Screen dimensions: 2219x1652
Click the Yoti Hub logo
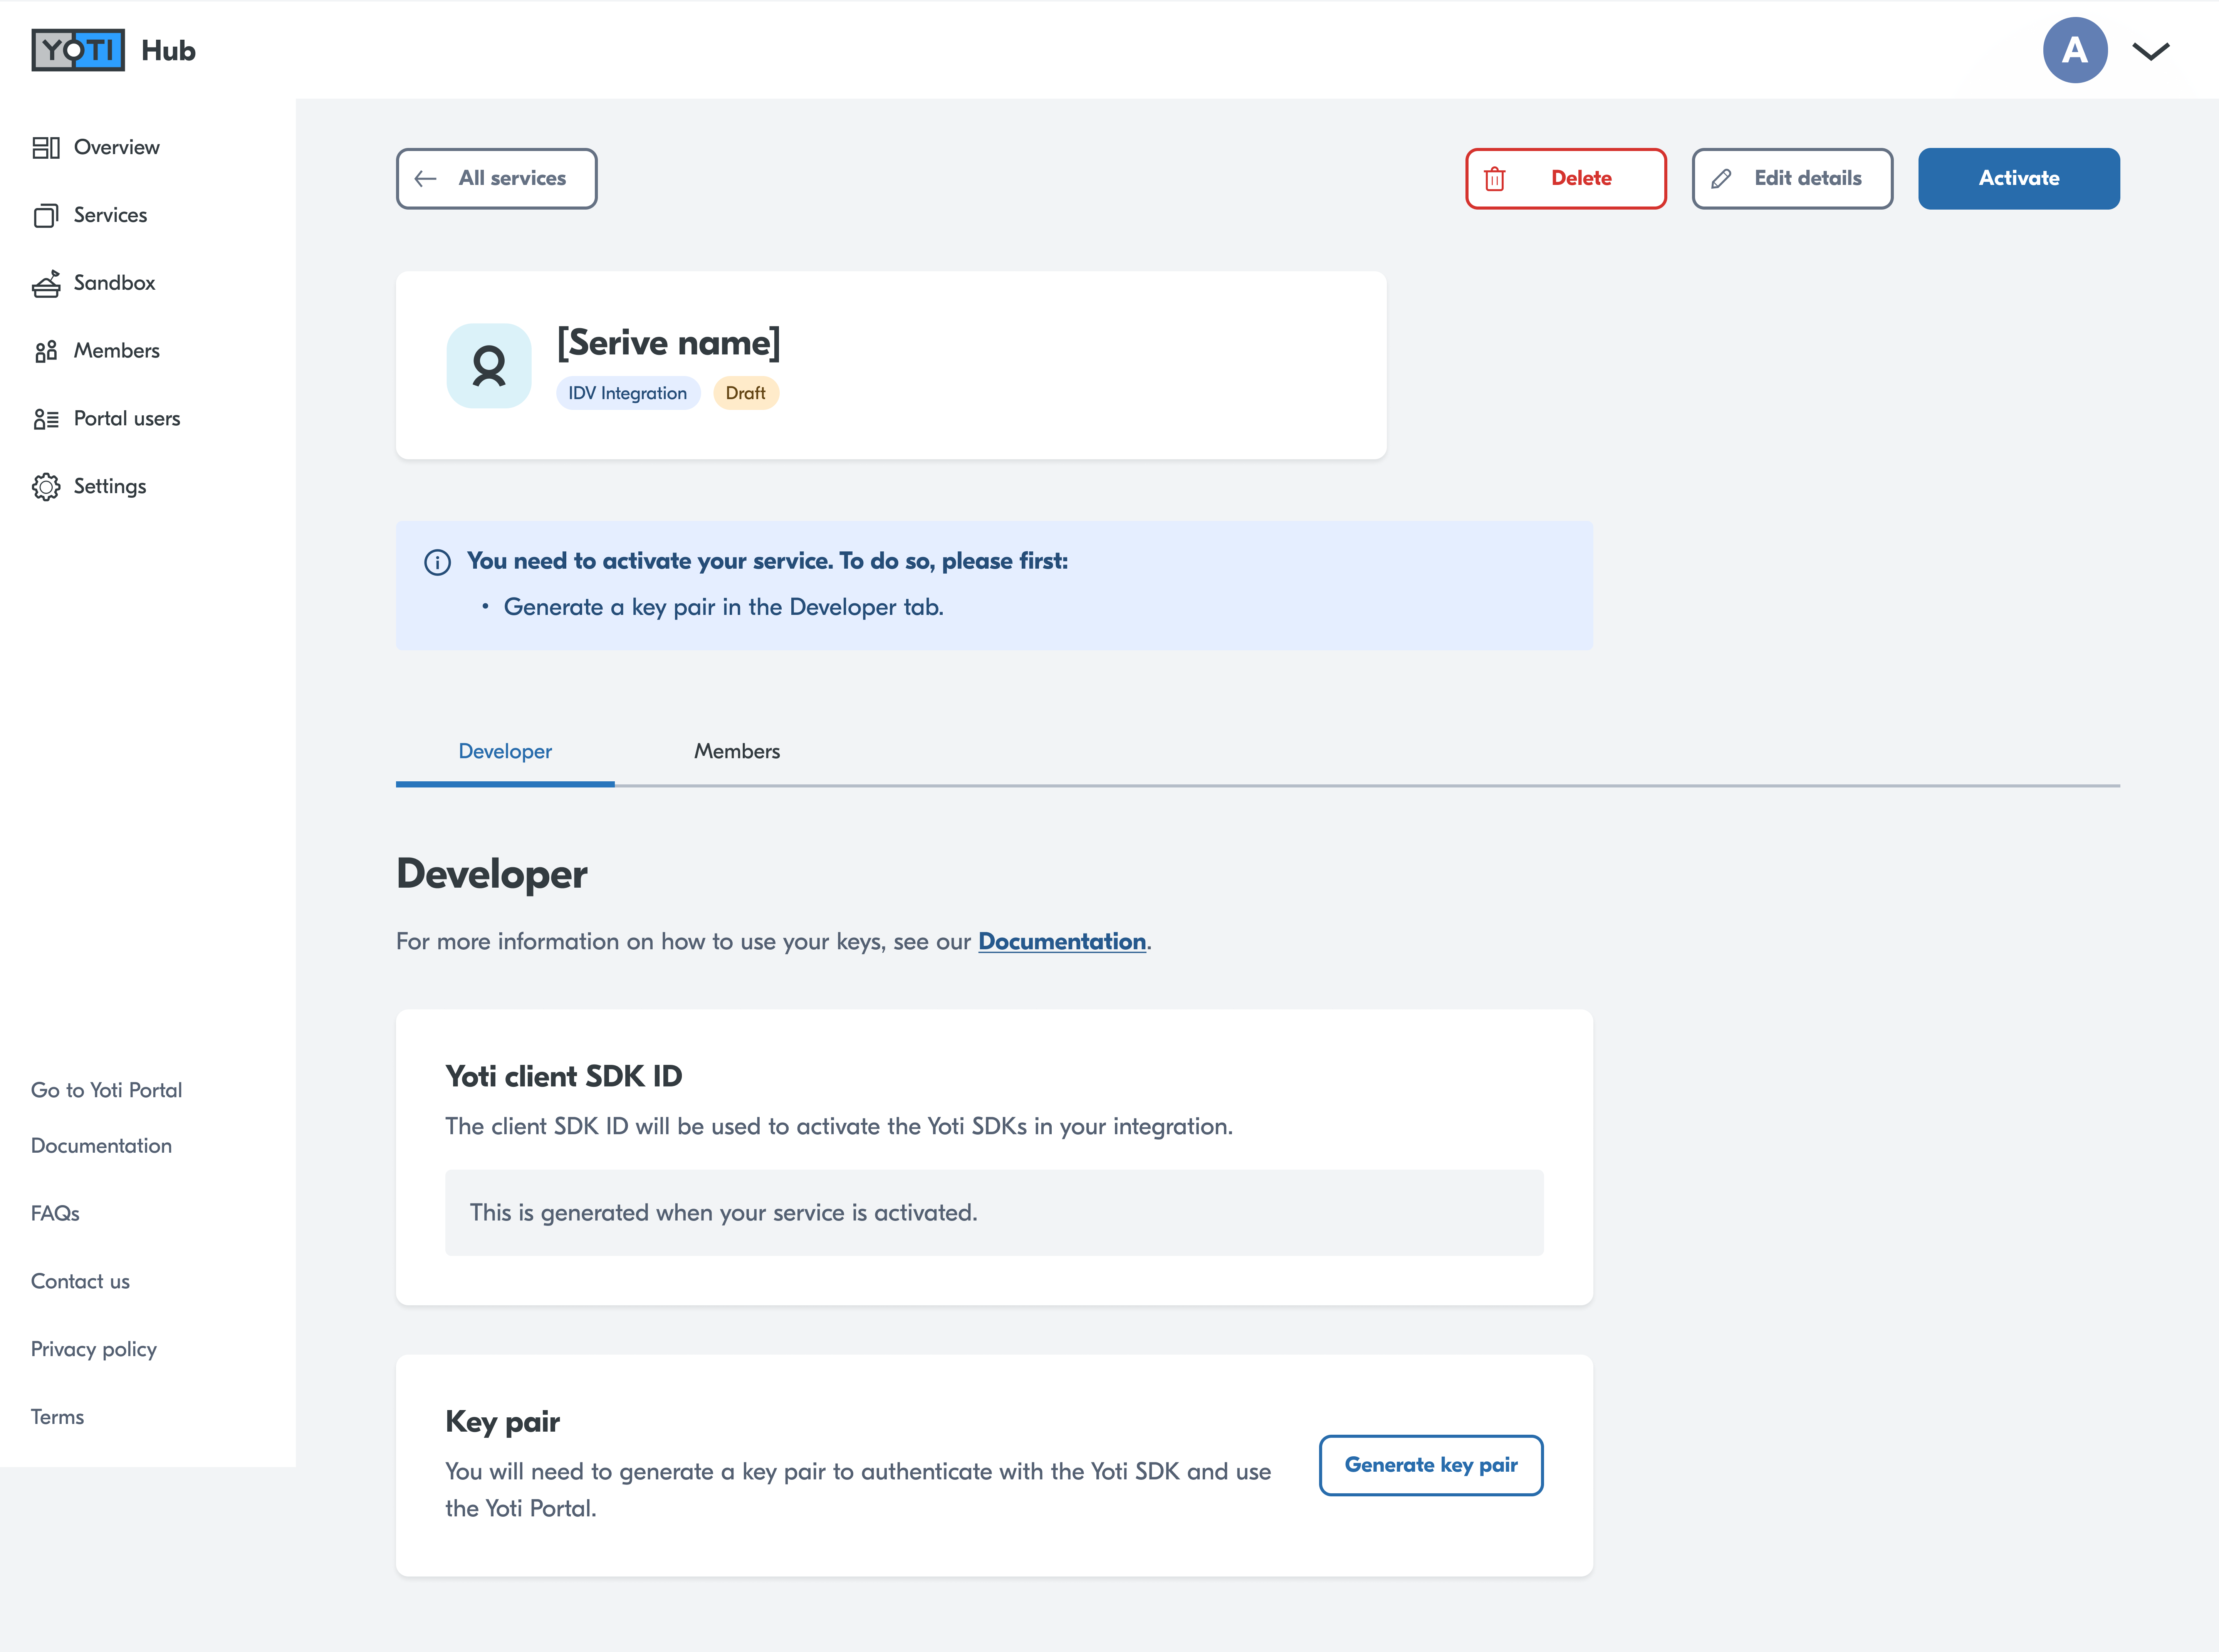point(78,50)
